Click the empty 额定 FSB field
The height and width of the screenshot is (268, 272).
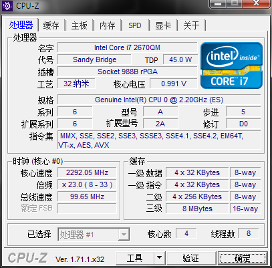pos(87,209)
